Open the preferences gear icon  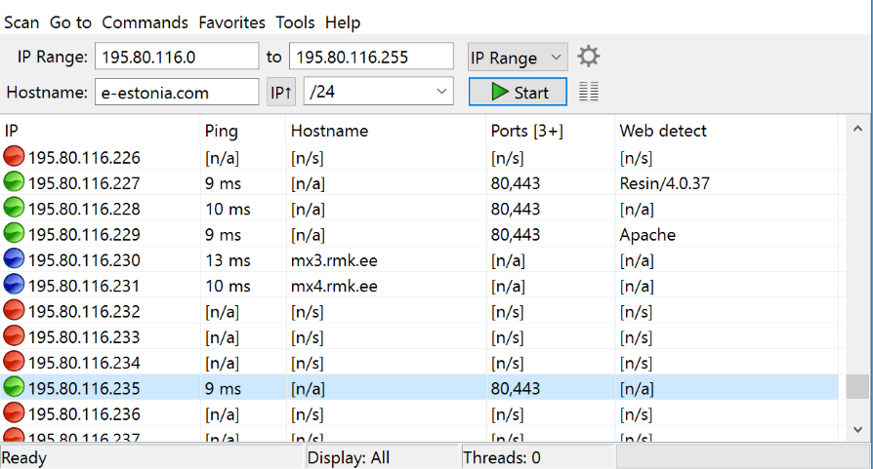point(588,57)
